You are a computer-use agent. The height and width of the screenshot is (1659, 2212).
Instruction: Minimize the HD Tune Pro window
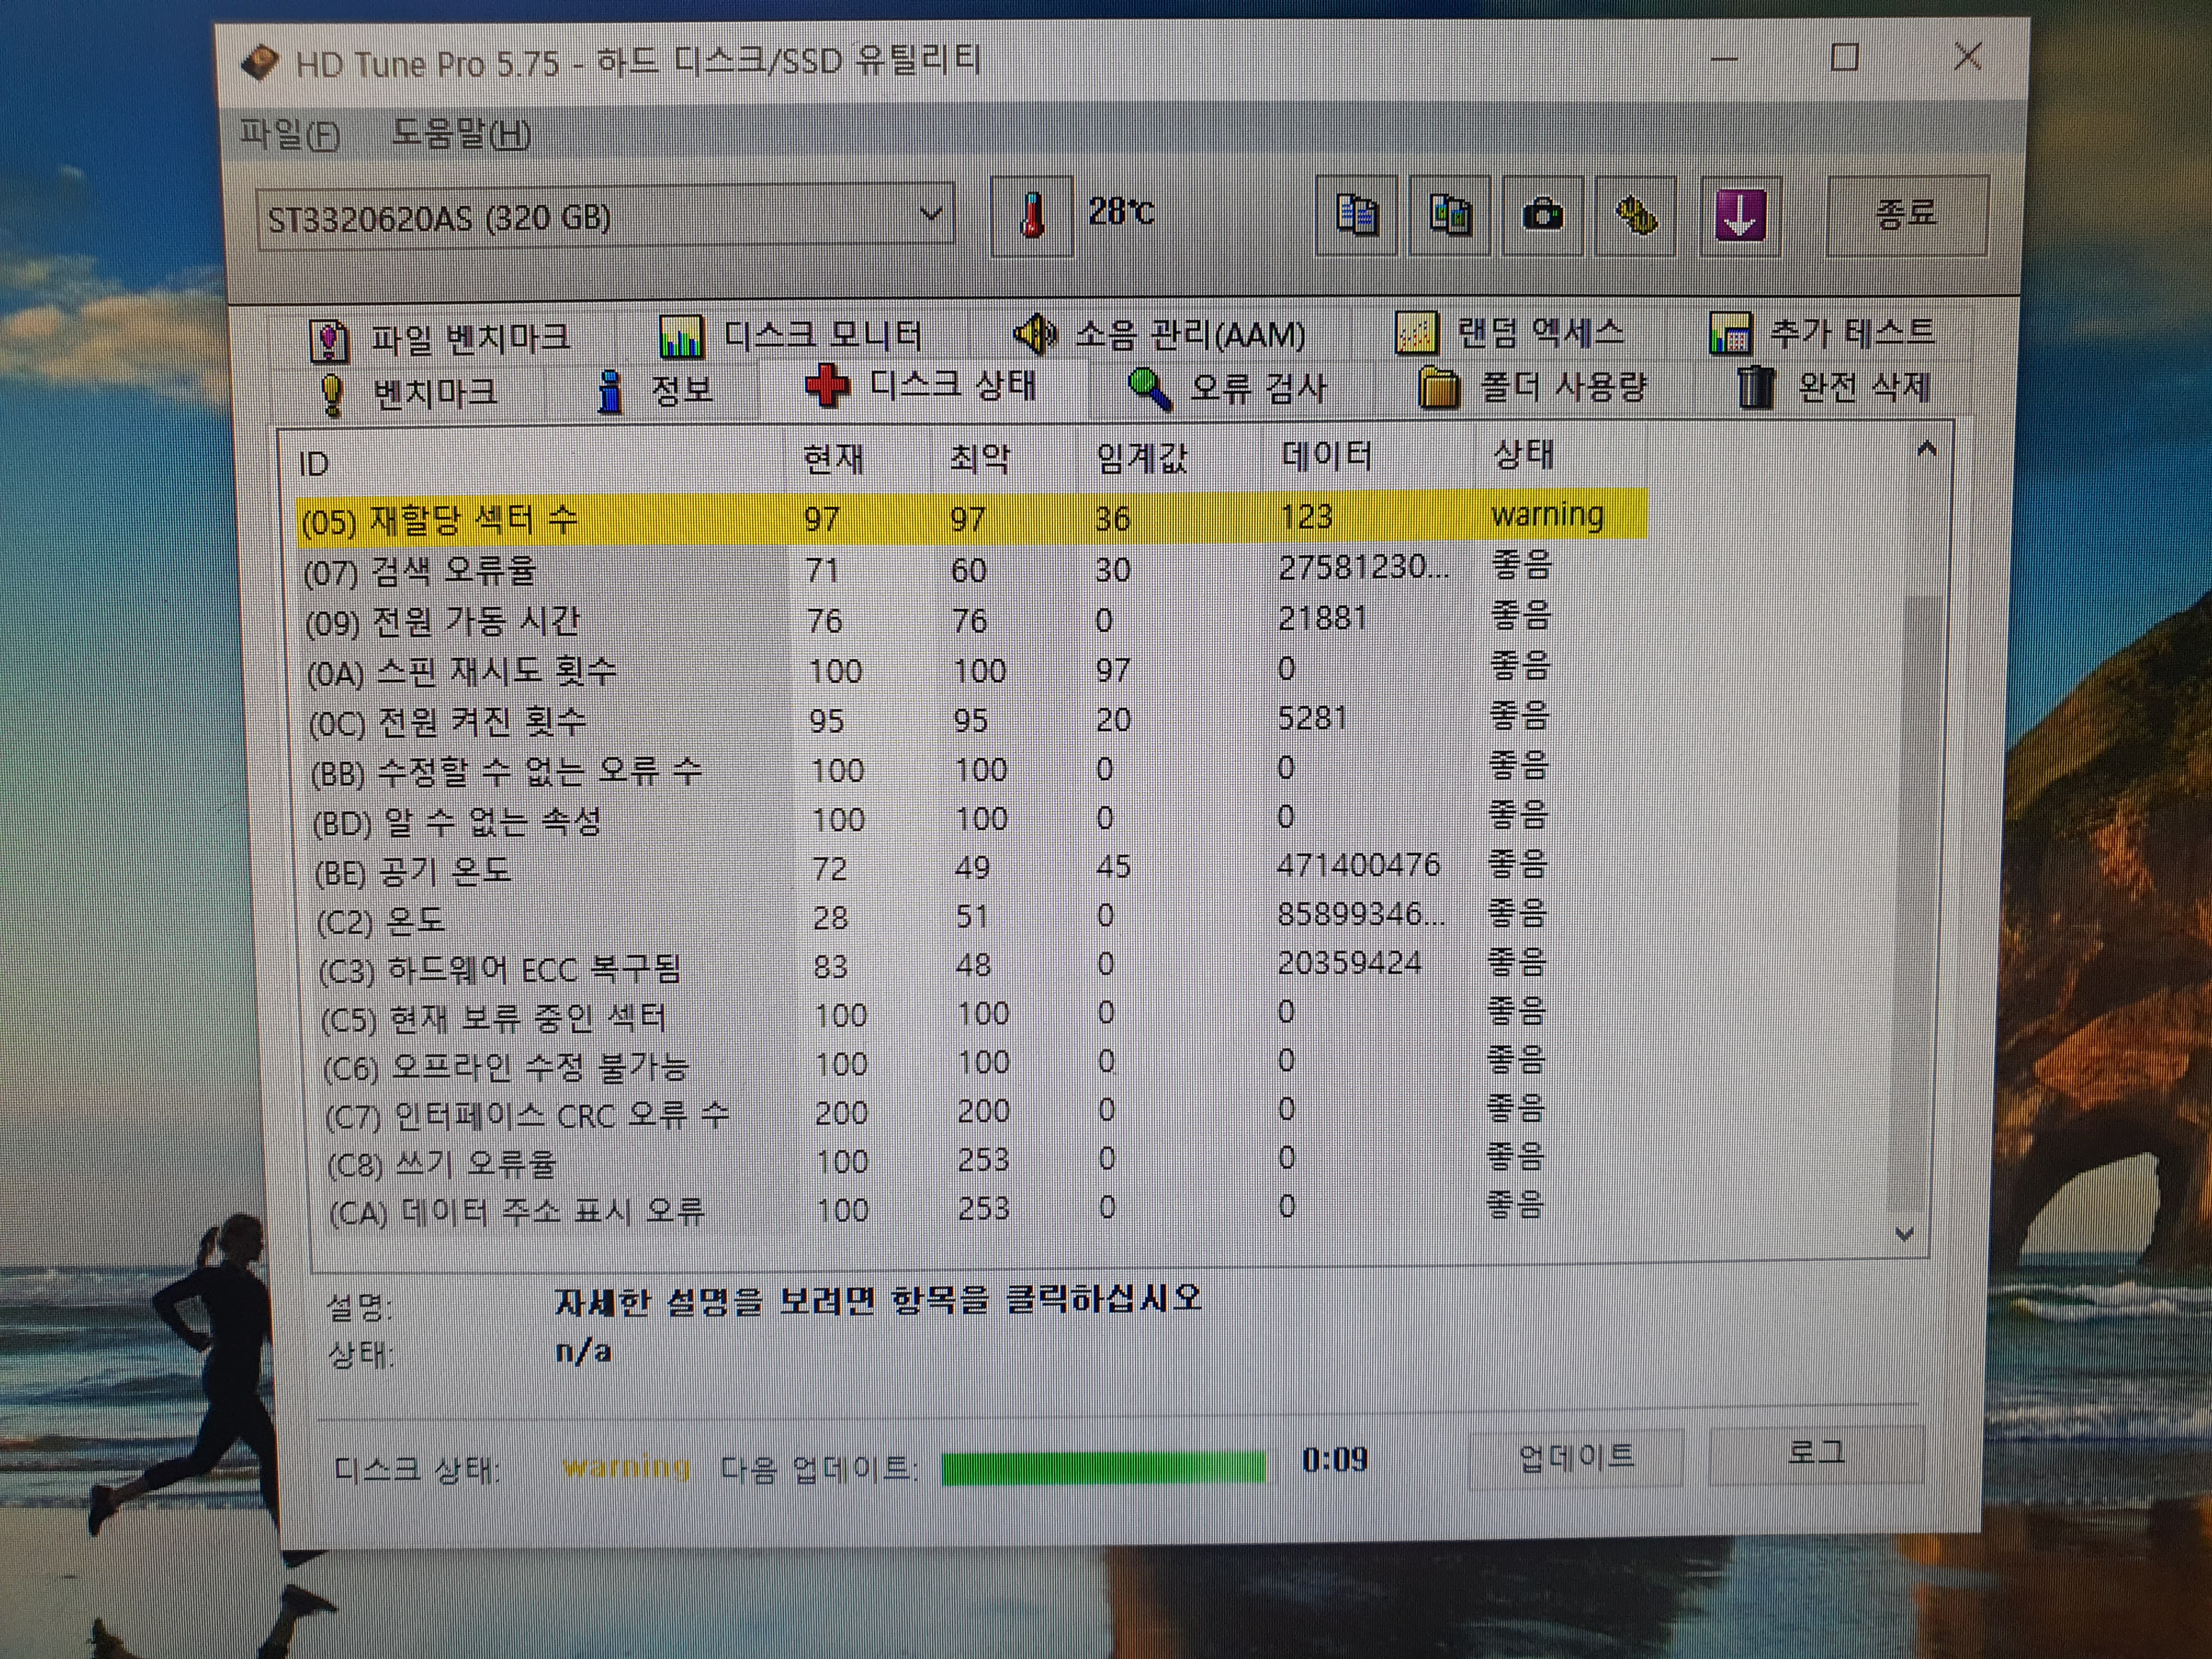(x=1724, y=58)
